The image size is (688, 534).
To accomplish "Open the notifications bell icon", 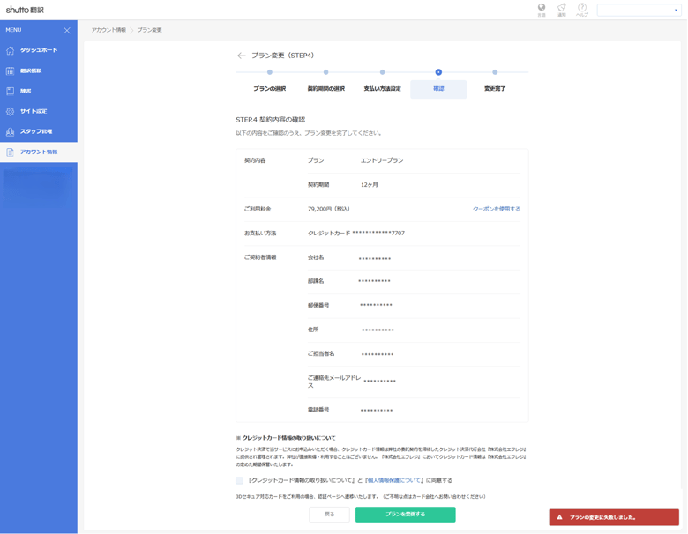I will click(x=562, y=7).
